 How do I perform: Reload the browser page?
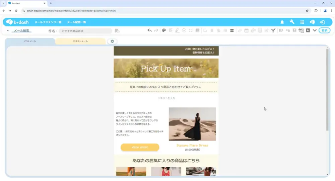16,11
